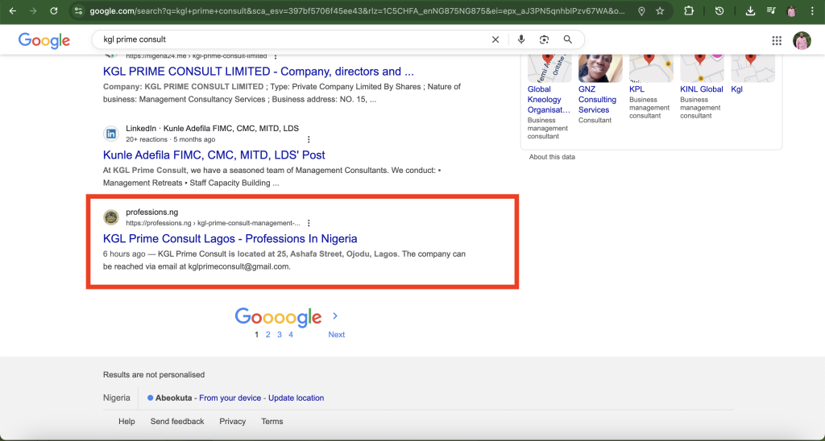This screenshot has width=825, height=441.
Task: Click the address bar URL
Action: coord(358,11)
